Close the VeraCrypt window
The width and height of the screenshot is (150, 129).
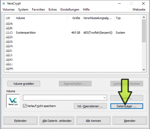[143, 3]
